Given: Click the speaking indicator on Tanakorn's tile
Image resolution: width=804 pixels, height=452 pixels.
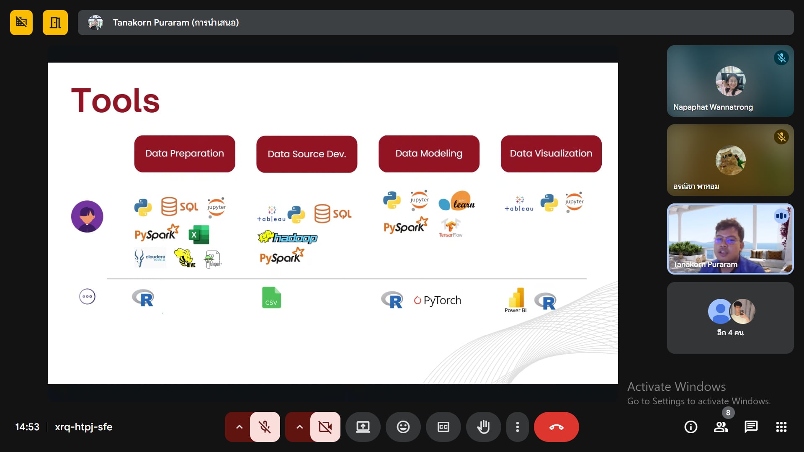Looking at the screenshot, I should pyautogui.click(x=781, y=216).
